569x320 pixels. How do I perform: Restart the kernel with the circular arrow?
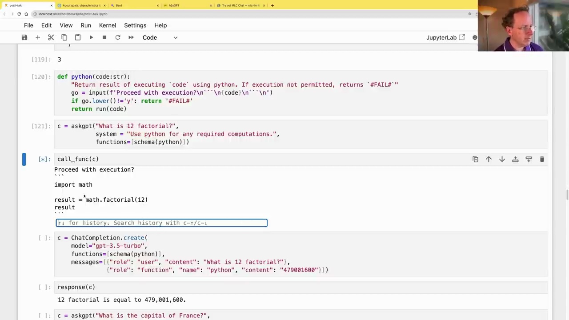[118, 37]
